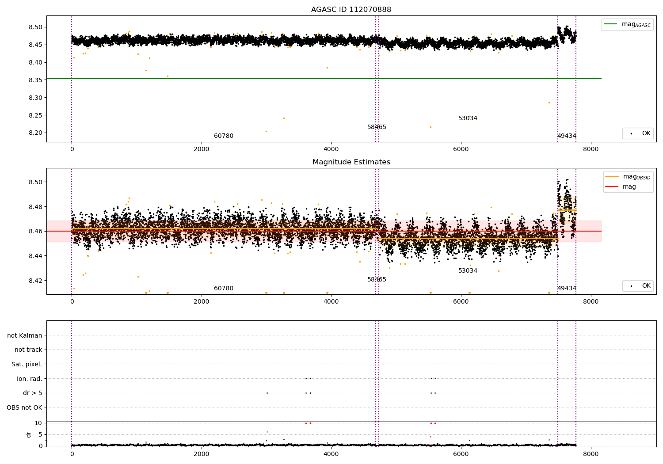Click the 8.46 y-tick in Magnitude Estimates
This screenshot has height=464, width=663.
pyautogui.click(x=35, y=231)
